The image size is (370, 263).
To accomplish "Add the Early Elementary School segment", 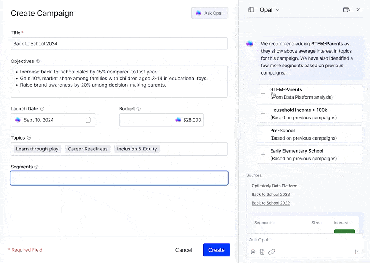I will (263, 155).
